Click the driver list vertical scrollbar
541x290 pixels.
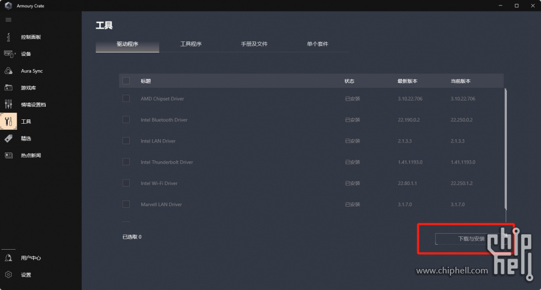(506, 149)
